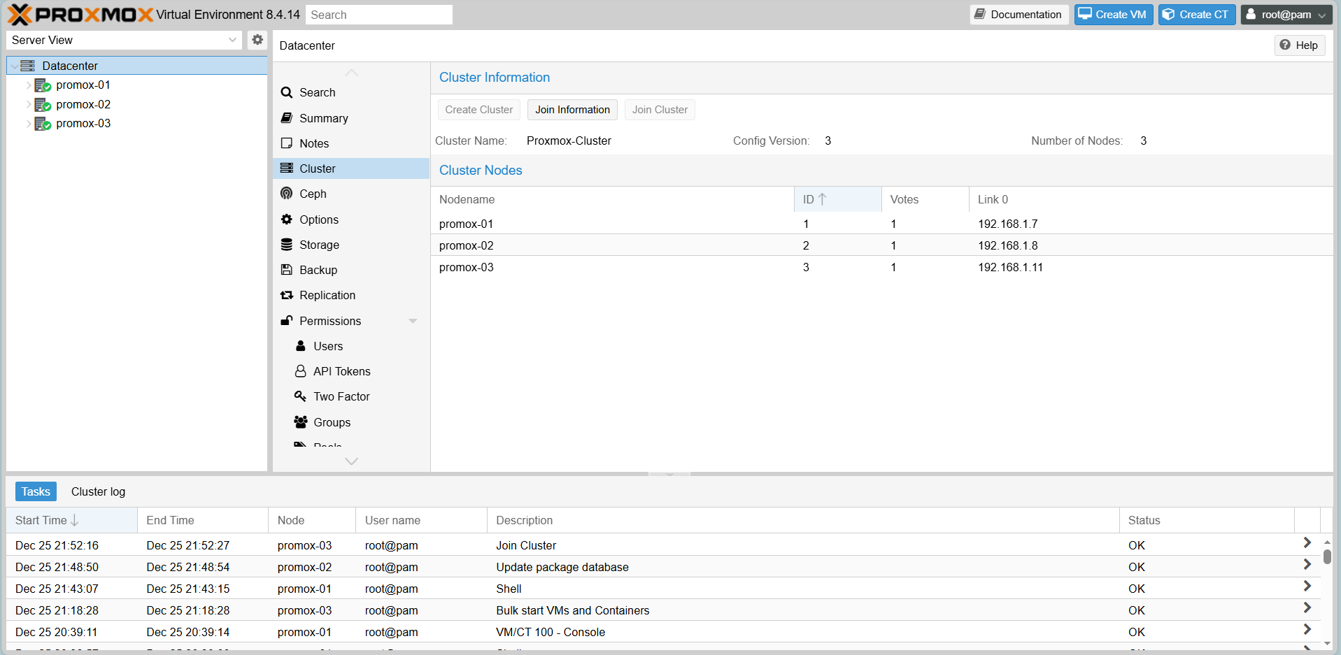This screenshot has height=655, width=1341.
Task: Open Groups via its people icon
Action: tap(300, 422)
